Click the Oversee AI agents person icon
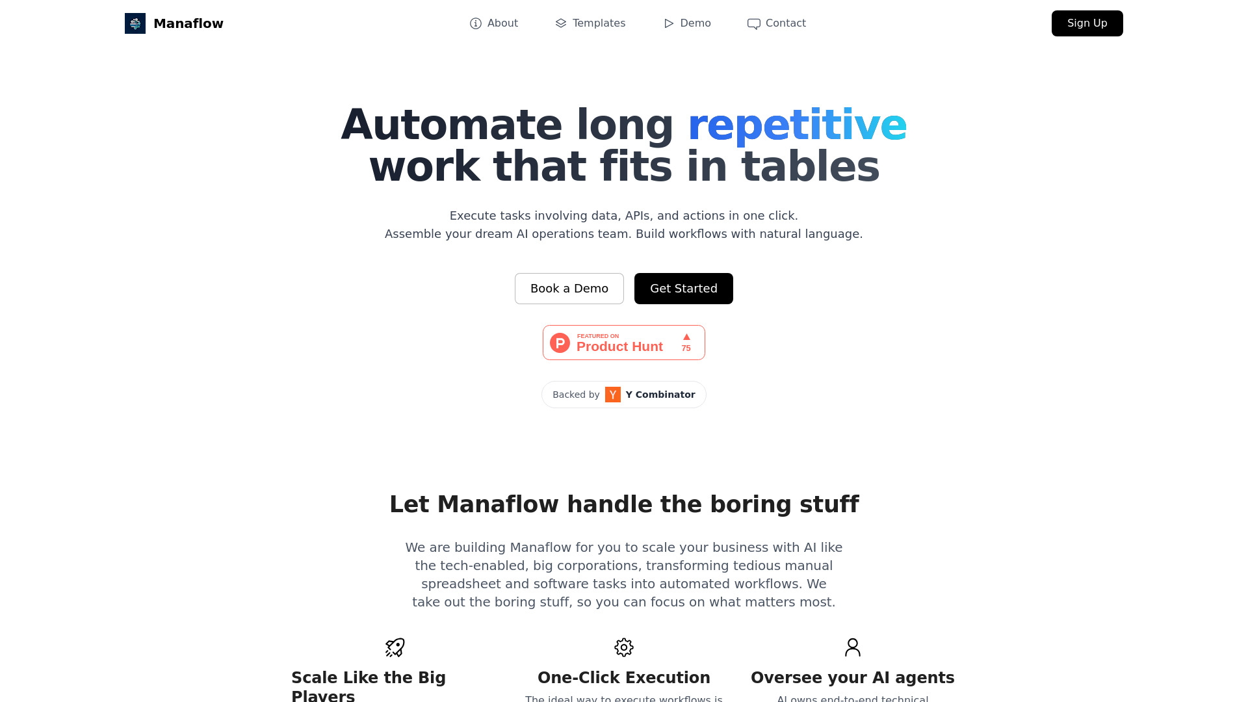 (852, 647)
